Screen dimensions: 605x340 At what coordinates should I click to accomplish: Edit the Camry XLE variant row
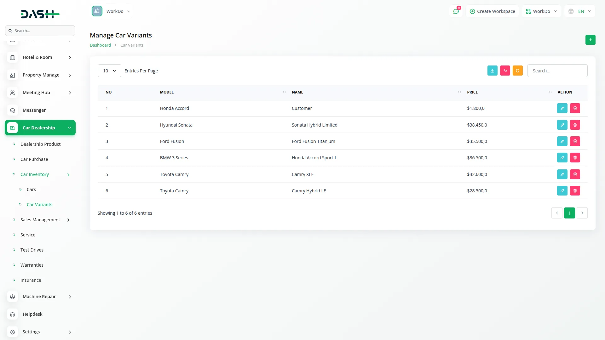coord(562,174)
